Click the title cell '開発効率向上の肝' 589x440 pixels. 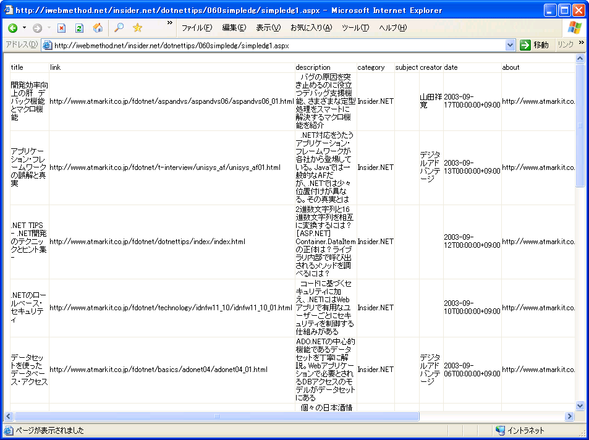29,101
